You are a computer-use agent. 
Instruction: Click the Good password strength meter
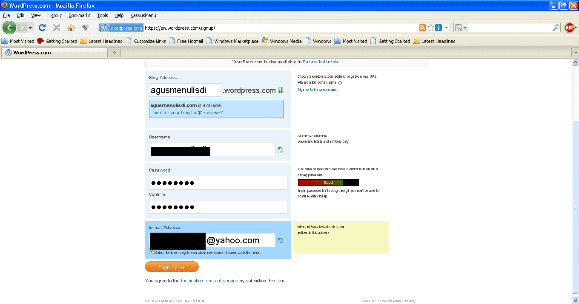coord(328,183)
